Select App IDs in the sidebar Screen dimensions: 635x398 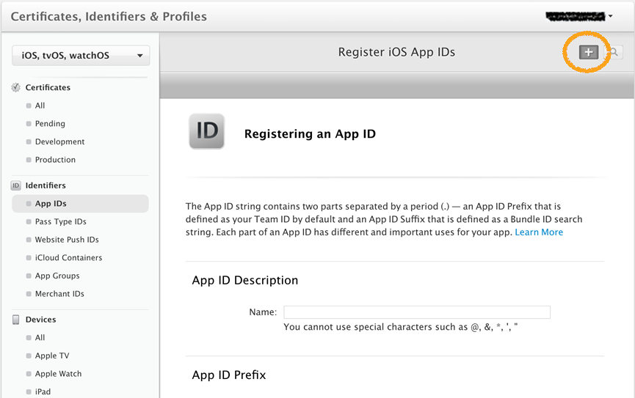pos(51,204)
